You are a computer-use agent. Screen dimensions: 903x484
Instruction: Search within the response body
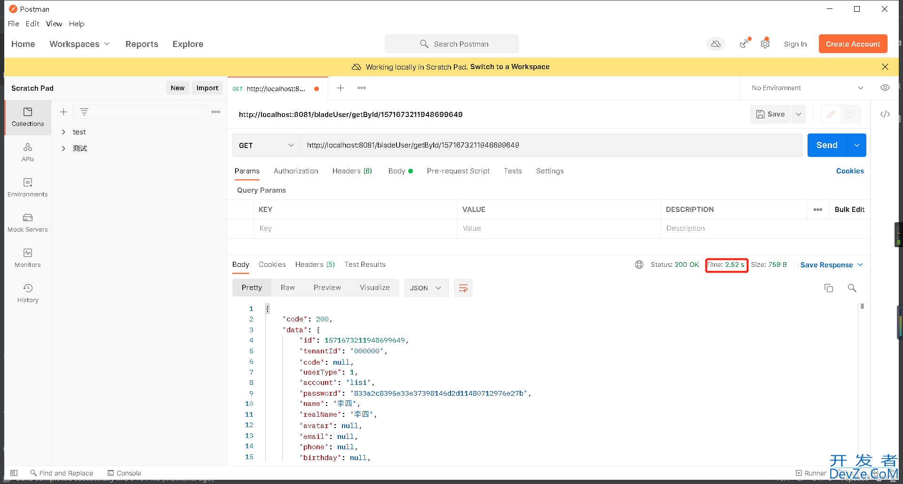[x=852, y=288]
